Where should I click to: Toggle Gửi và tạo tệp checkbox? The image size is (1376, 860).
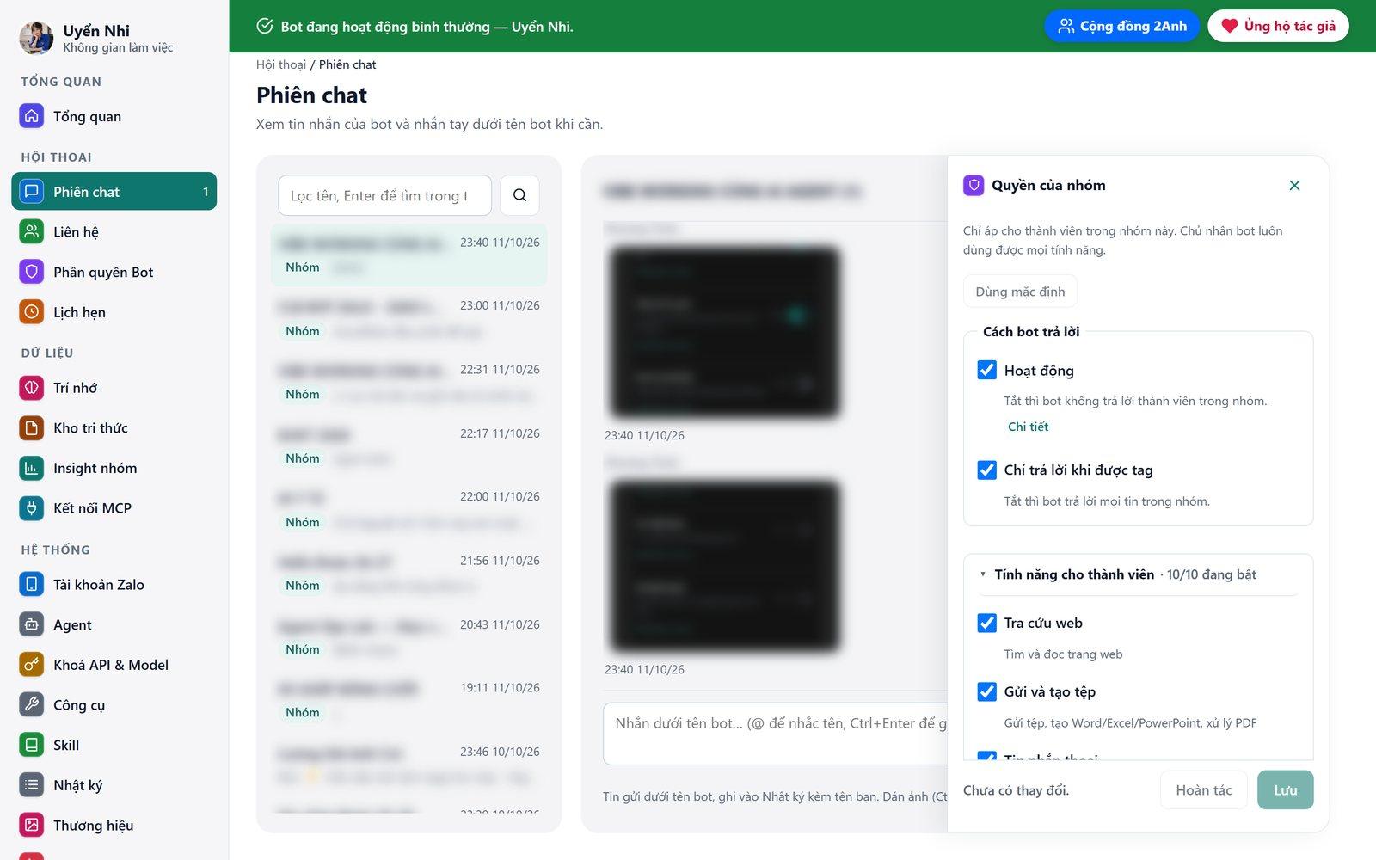[987, 691]
